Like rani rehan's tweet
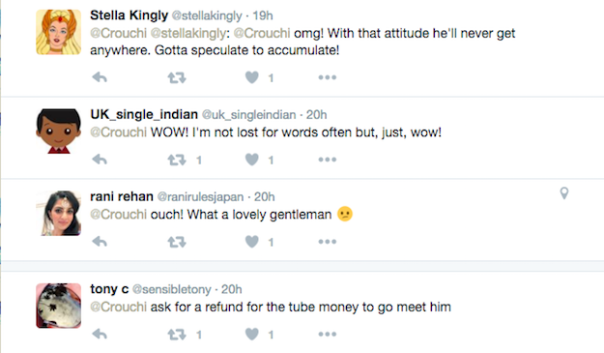This screenshot has width=604, height=353. click(x=252, y=242)
